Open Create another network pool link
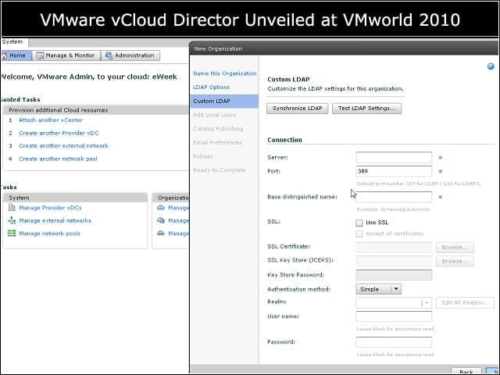This screenshot has height=375, width=500. [x=58, y=159]
